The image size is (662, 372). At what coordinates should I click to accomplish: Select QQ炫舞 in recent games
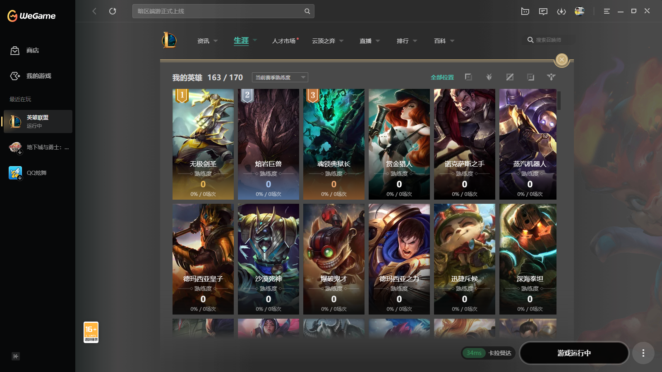(38, 173)
